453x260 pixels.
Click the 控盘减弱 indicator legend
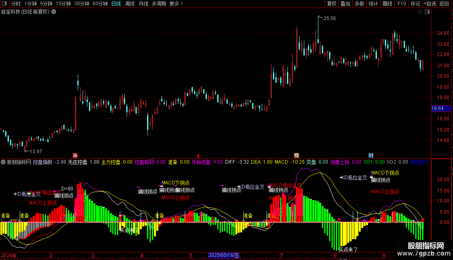[x=150, y=162]
